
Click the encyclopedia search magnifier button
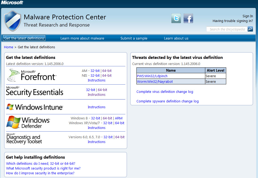(250, 29)
